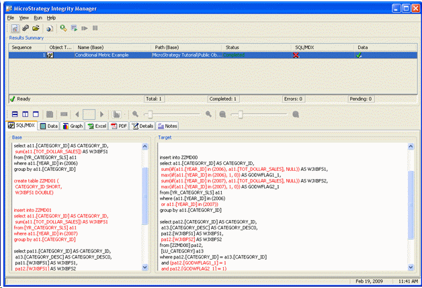Click the save results disk icon
Viewport: 422px width, 288px height.
coord(50,114)
